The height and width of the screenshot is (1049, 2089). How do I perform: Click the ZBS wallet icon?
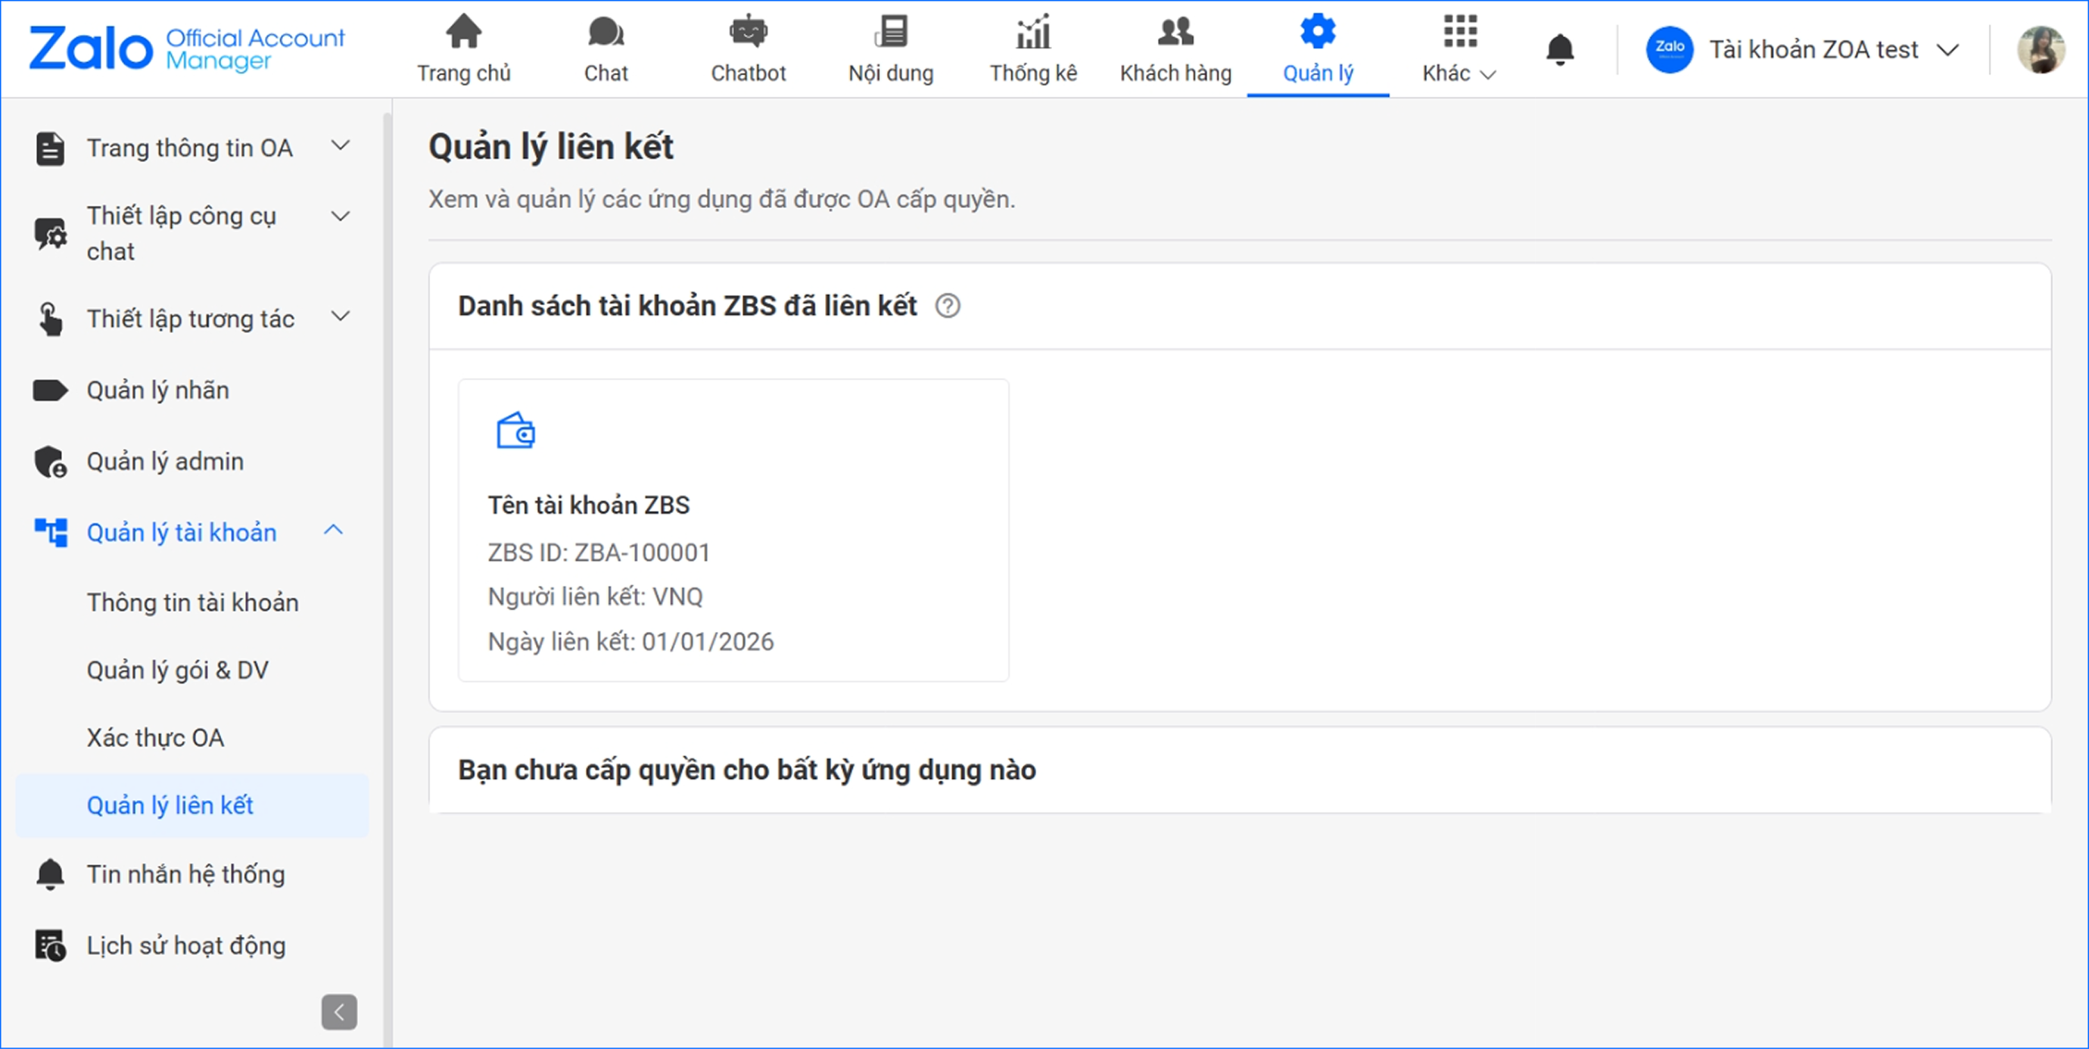pos(515,431)
